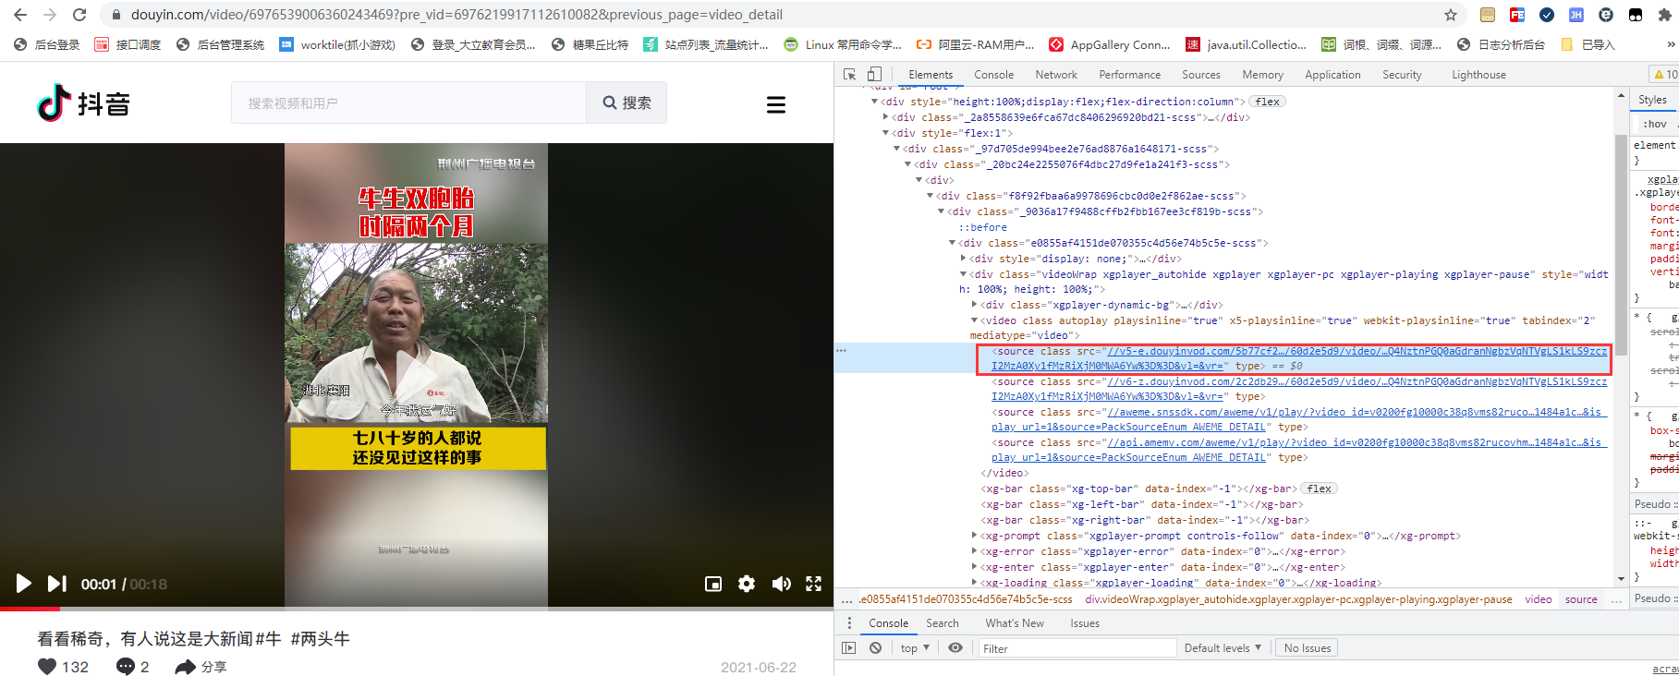Play the video with the play icon
1679x676 pixels.
click(x=23, y=584)
